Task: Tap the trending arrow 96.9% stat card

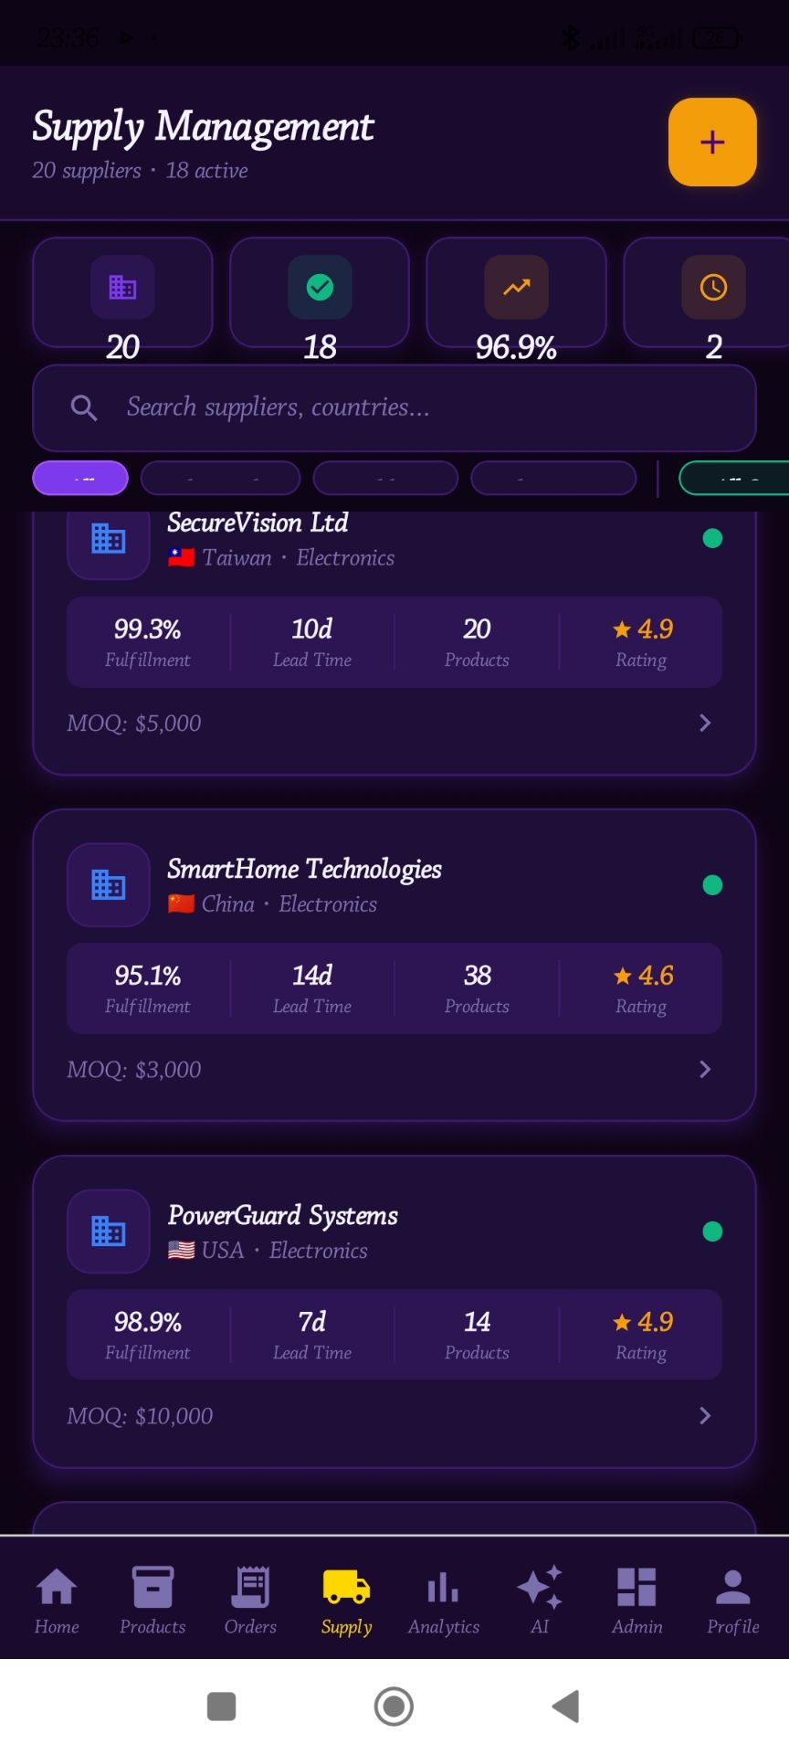Action: click(x=516, y=292)
